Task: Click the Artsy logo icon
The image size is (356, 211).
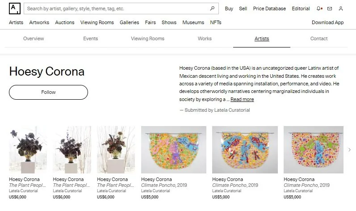Action: pyautogui.click(x=15, y=8)
